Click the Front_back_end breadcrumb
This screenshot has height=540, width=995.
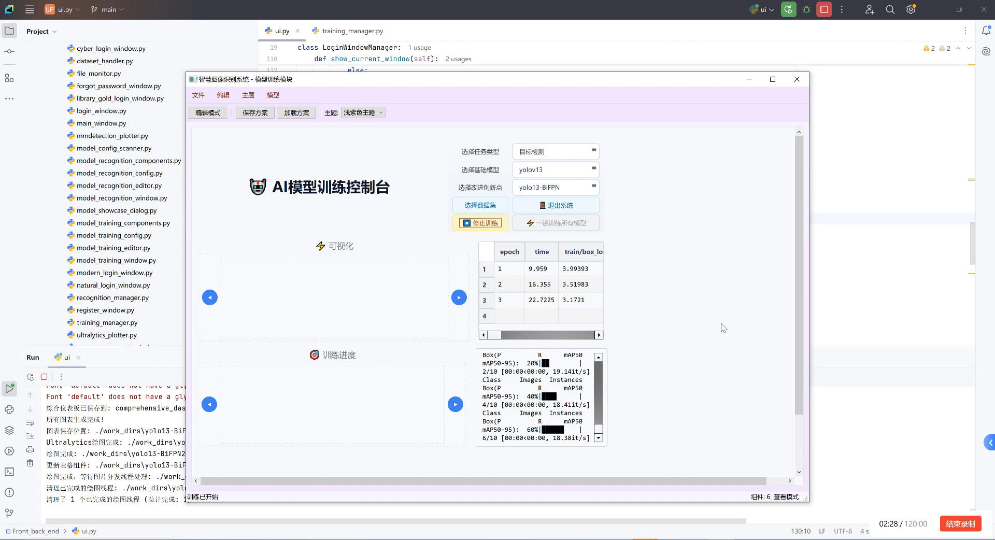[x=35, y=531]
